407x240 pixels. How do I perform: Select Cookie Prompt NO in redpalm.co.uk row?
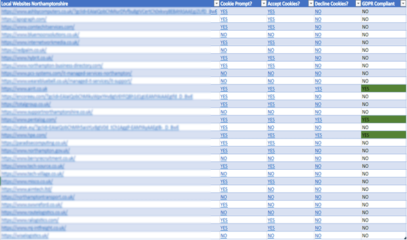[x=223, y=50]
